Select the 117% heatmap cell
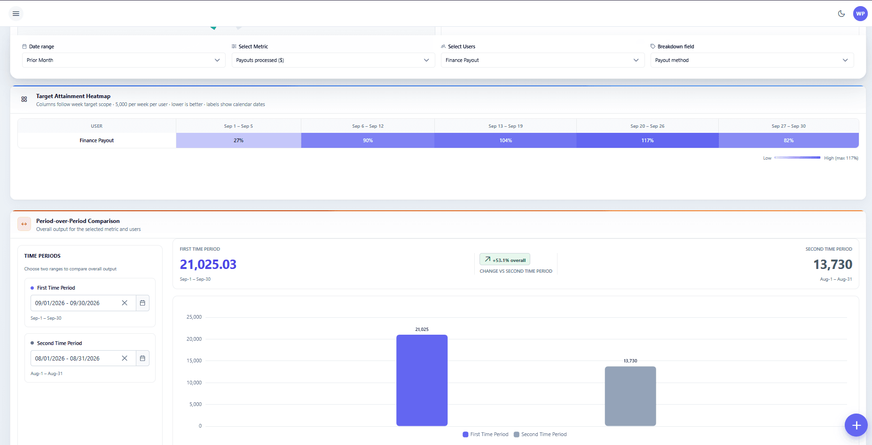872x445 pixels. coord(648,140)
